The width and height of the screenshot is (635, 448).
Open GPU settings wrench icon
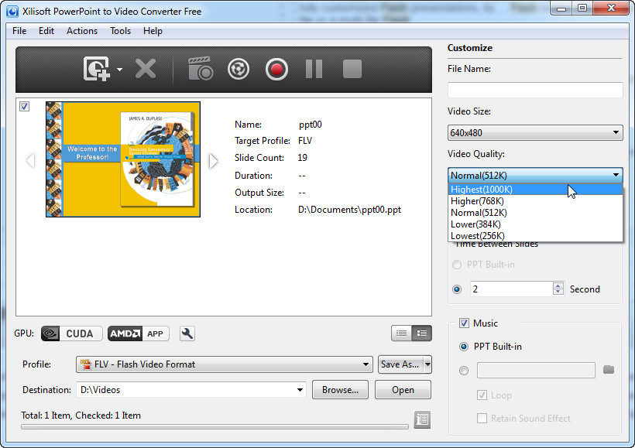[x=187, y=333]
